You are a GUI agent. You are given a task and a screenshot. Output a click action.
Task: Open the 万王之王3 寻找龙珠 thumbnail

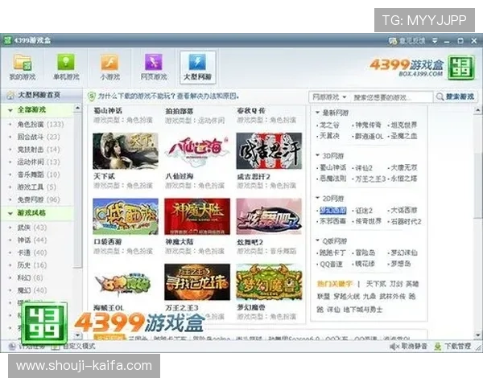[197, 282]
